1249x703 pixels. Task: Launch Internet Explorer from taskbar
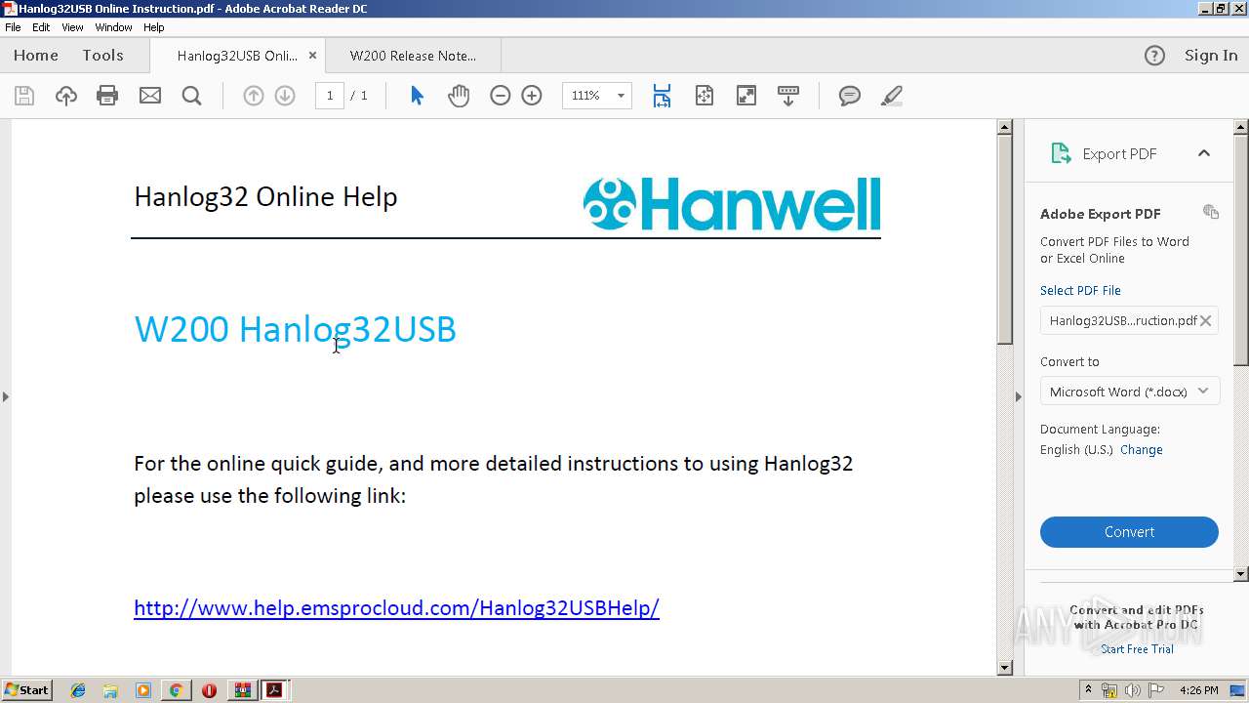pos(78,690)
